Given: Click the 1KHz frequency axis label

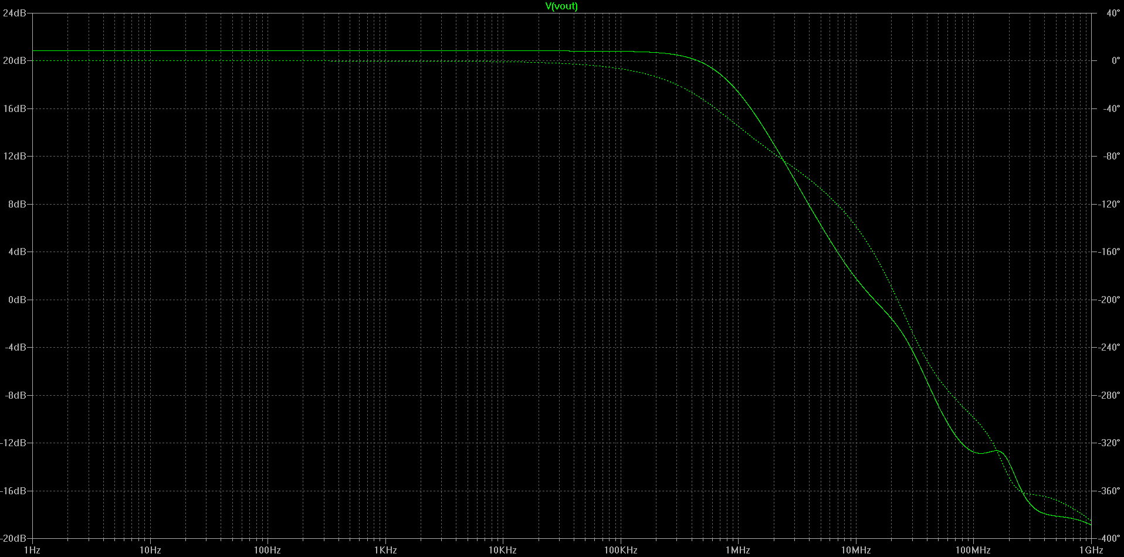Looking at the screenshot, I should click(385, 550).
